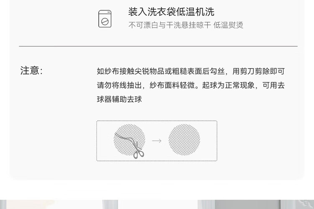Click the pulled thread on the mesh

pyautogui.click(x=124, y=137)
